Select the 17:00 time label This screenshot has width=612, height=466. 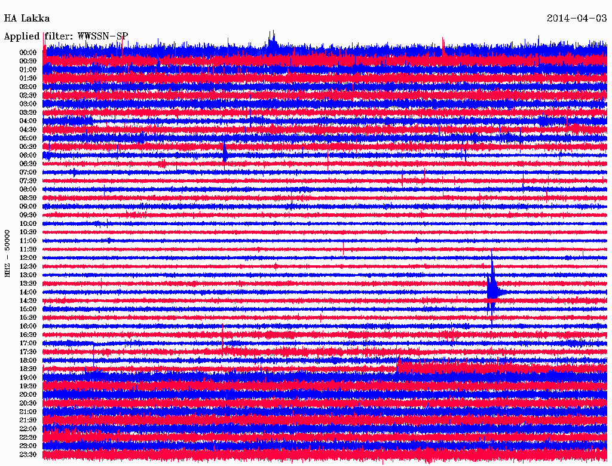pos(28,343)
